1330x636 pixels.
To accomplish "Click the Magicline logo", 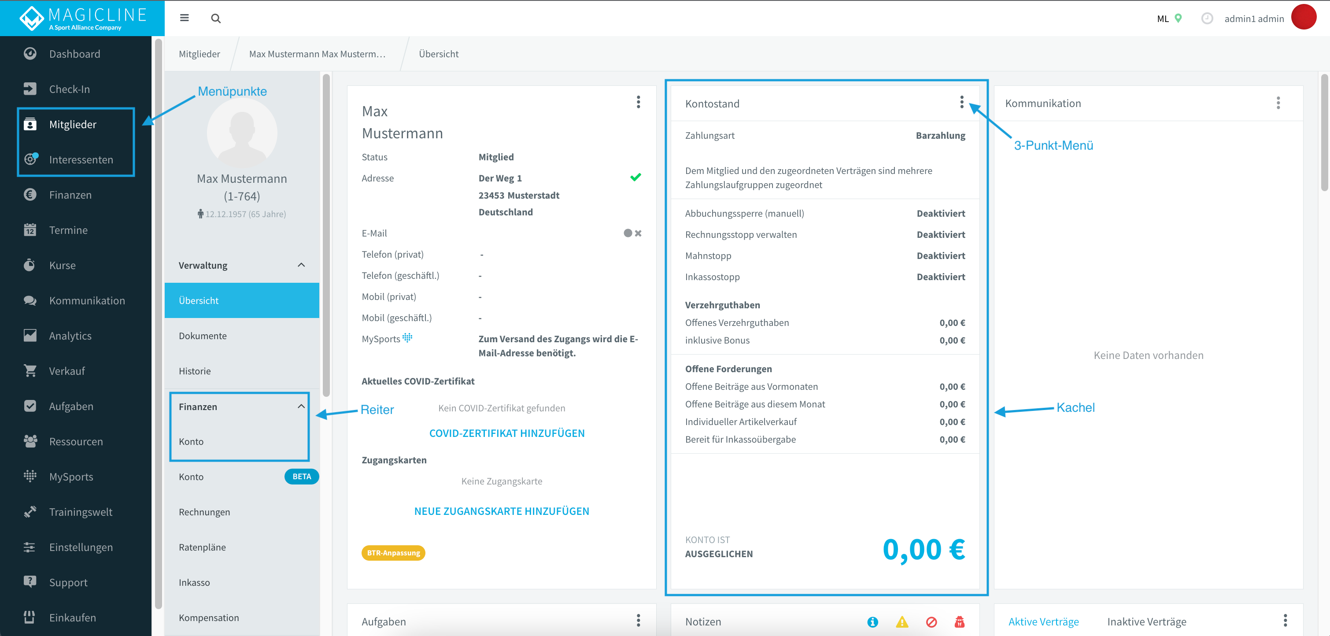I will coord(83,18).
